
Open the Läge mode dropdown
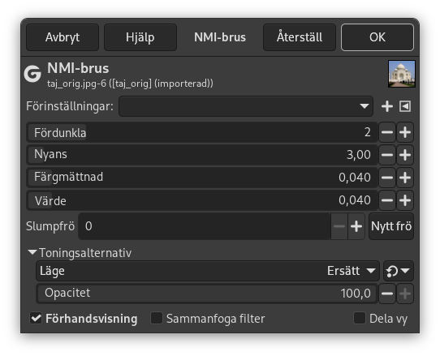(208, 271)
